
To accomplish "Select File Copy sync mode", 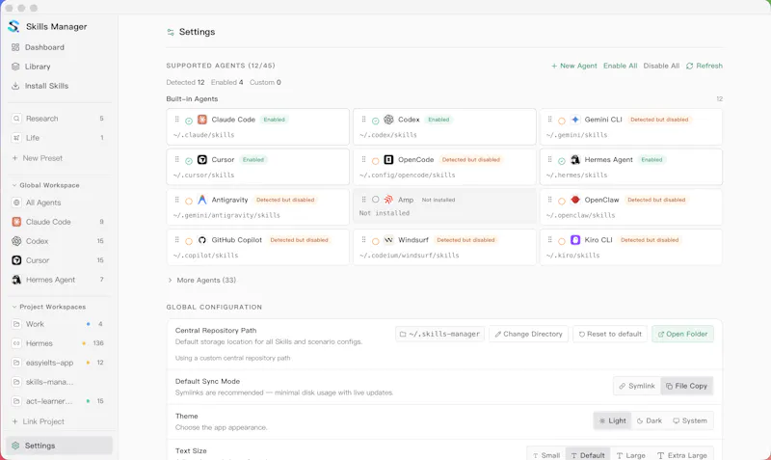I will click(686, 386).
